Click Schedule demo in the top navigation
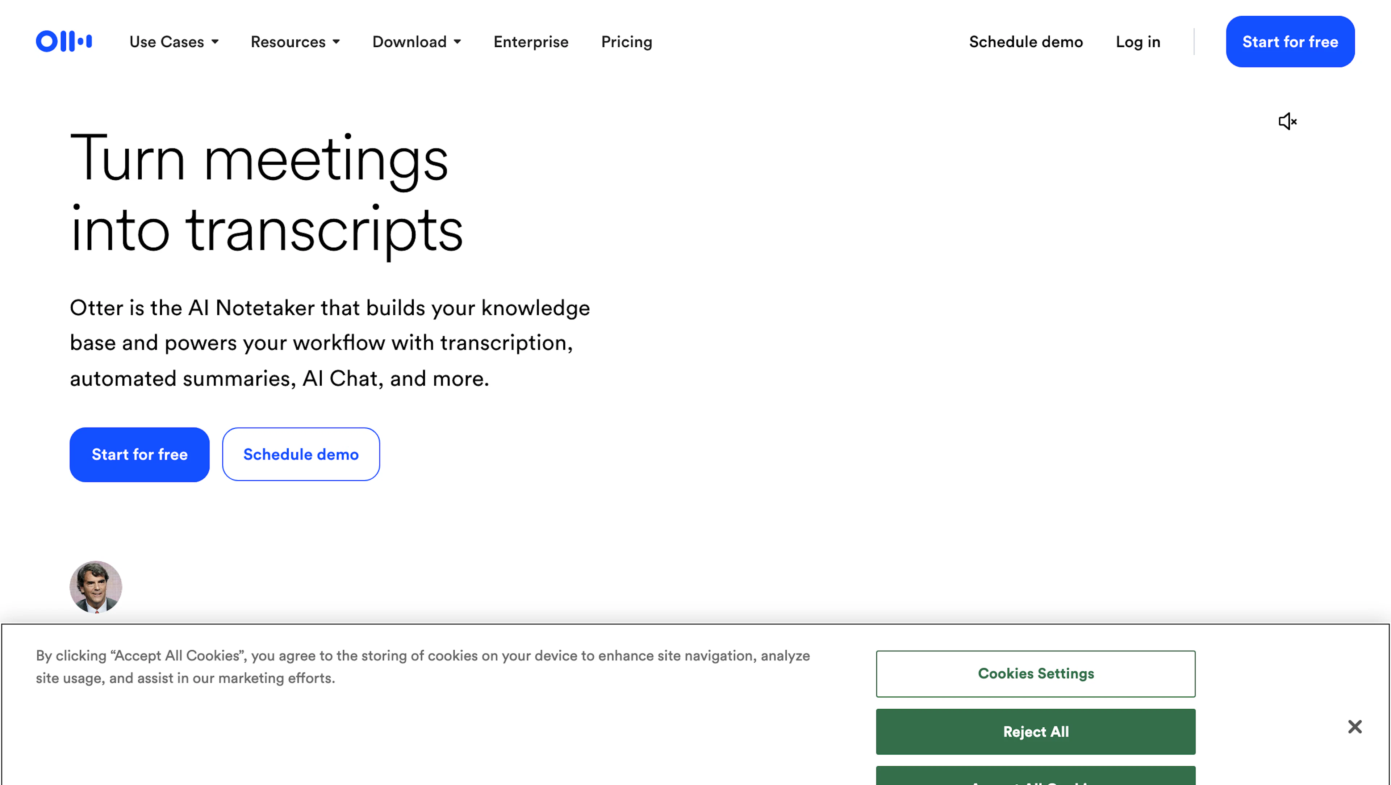The image size is (1391, 785). (x=1026, y=42)
